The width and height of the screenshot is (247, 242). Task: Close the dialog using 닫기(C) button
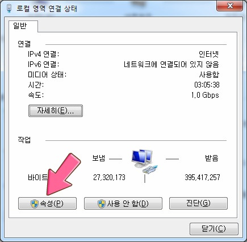[214, 229]
